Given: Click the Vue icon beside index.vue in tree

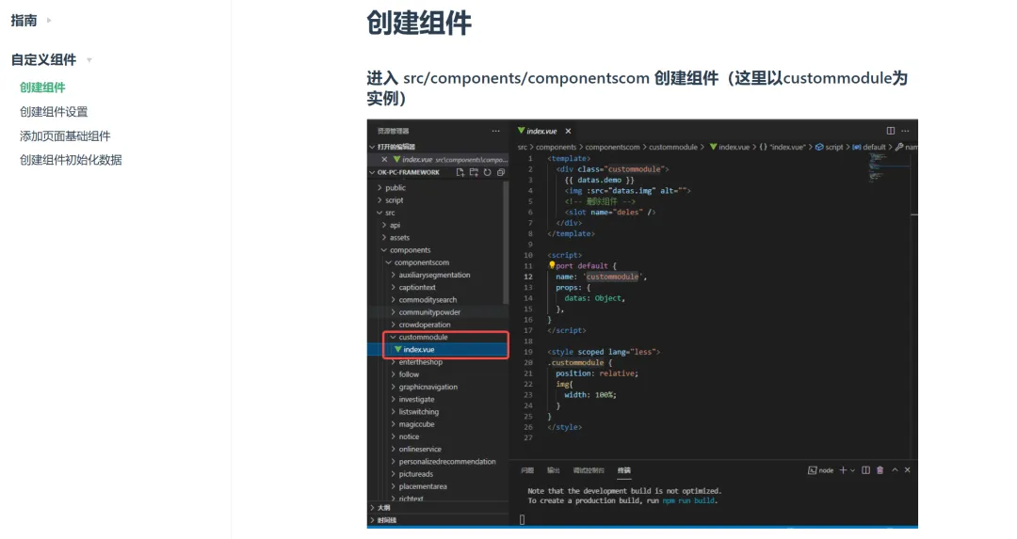Looking at the screenshot, I should click(x=397, y=349).
